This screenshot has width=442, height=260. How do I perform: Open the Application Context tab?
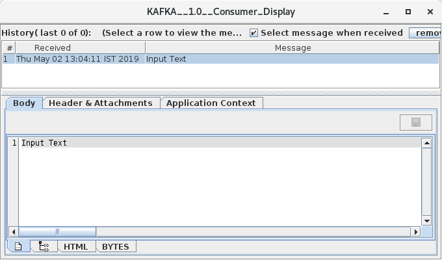(x=212, y=103)
